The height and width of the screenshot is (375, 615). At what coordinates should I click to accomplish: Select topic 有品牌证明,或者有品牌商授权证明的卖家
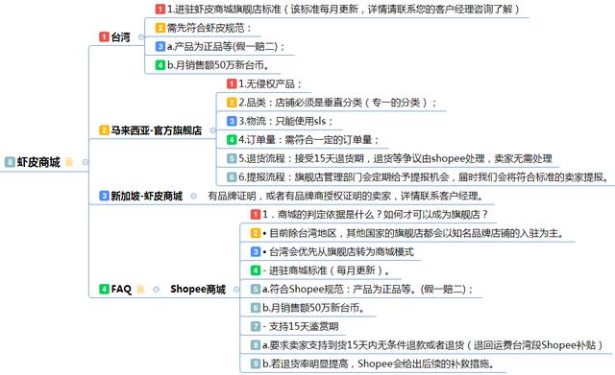345,196
